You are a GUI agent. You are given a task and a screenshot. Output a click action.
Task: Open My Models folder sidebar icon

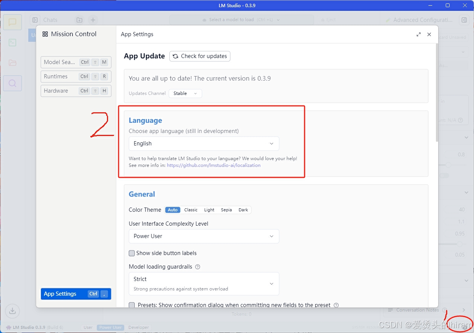[12, 63]
